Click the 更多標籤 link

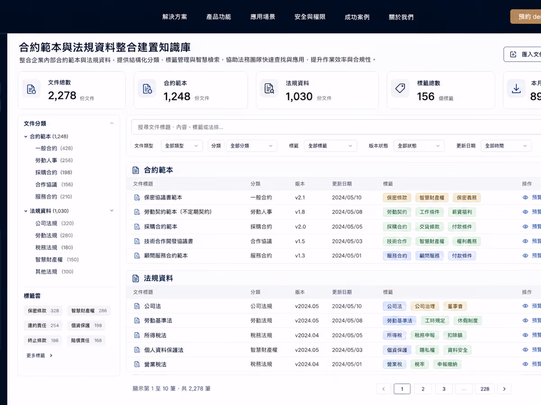coord(40,355)
